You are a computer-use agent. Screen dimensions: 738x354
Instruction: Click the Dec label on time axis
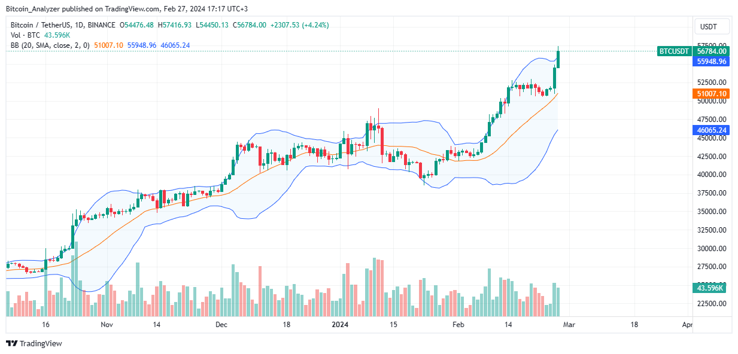[221, 325]
